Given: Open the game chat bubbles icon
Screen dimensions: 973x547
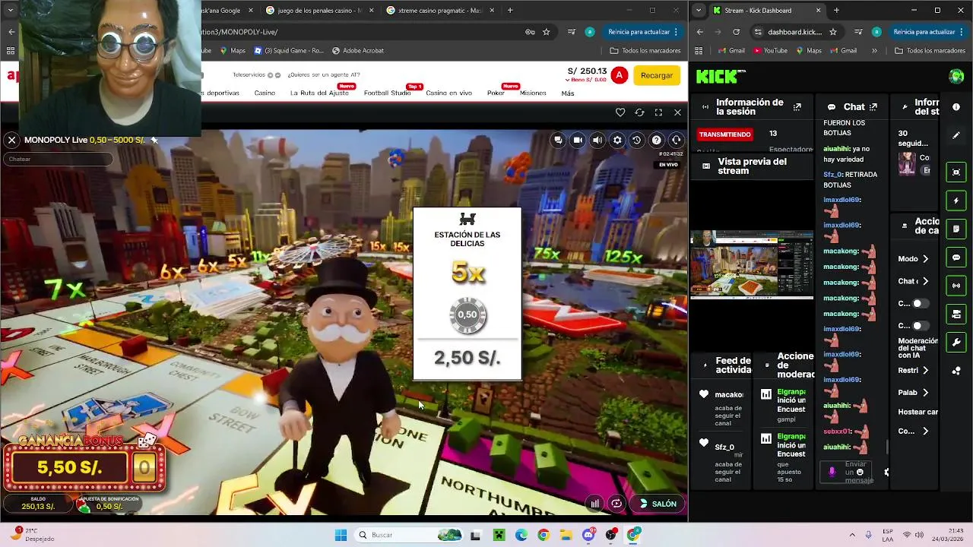Looking at the screenshot, I should coord(558,140).
